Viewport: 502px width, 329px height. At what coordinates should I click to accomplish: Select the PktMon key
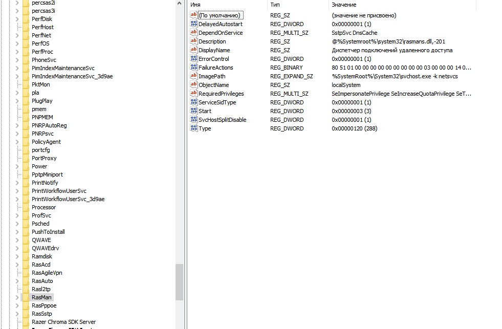tap(40, 84)
